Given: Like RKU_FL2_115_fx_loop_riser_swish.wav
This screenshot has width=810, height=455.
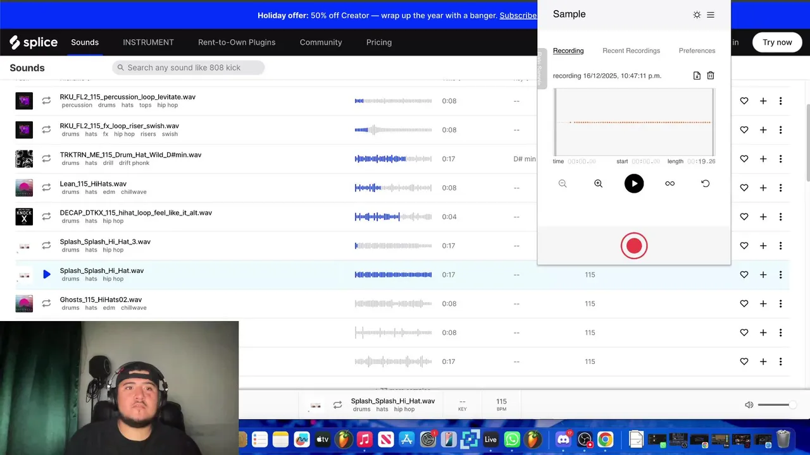Looking at the screenshot, I should pyautogui.click(x=744, y=130).
